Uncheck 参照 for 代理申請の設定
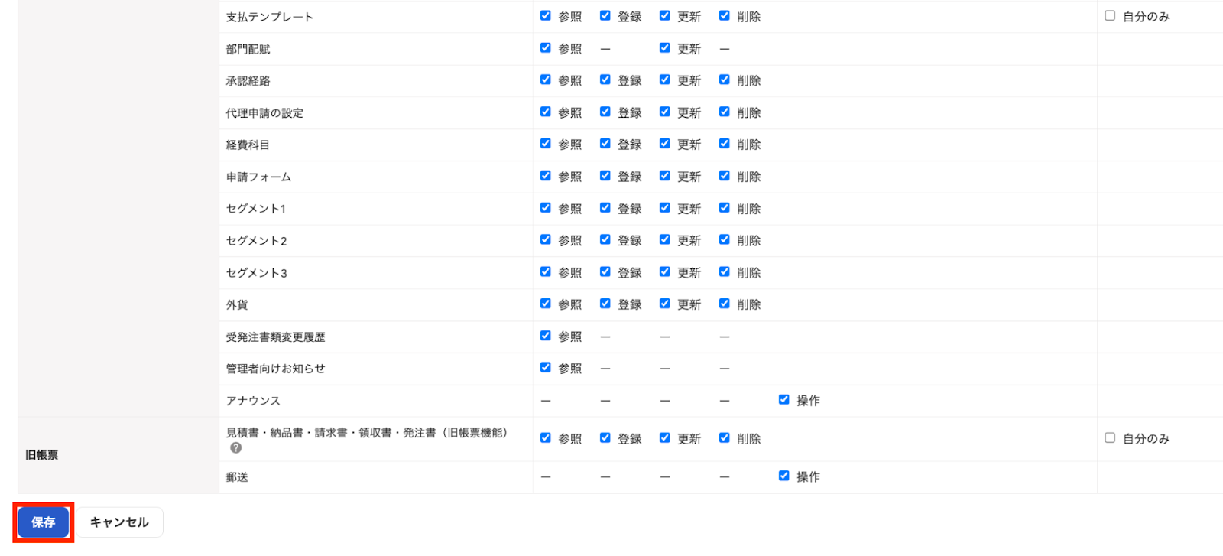The image size is (1223, 556). 546,112
